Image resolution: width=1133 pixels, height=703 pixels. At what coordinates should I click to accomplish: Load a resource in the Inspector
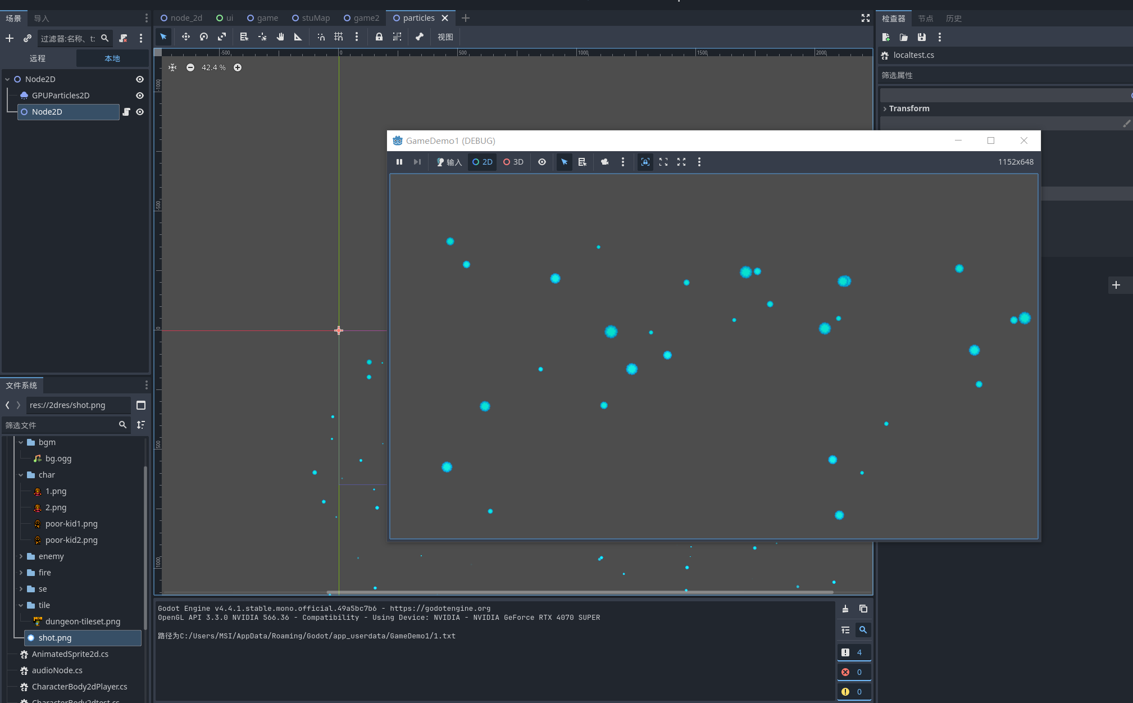[904, 37]
